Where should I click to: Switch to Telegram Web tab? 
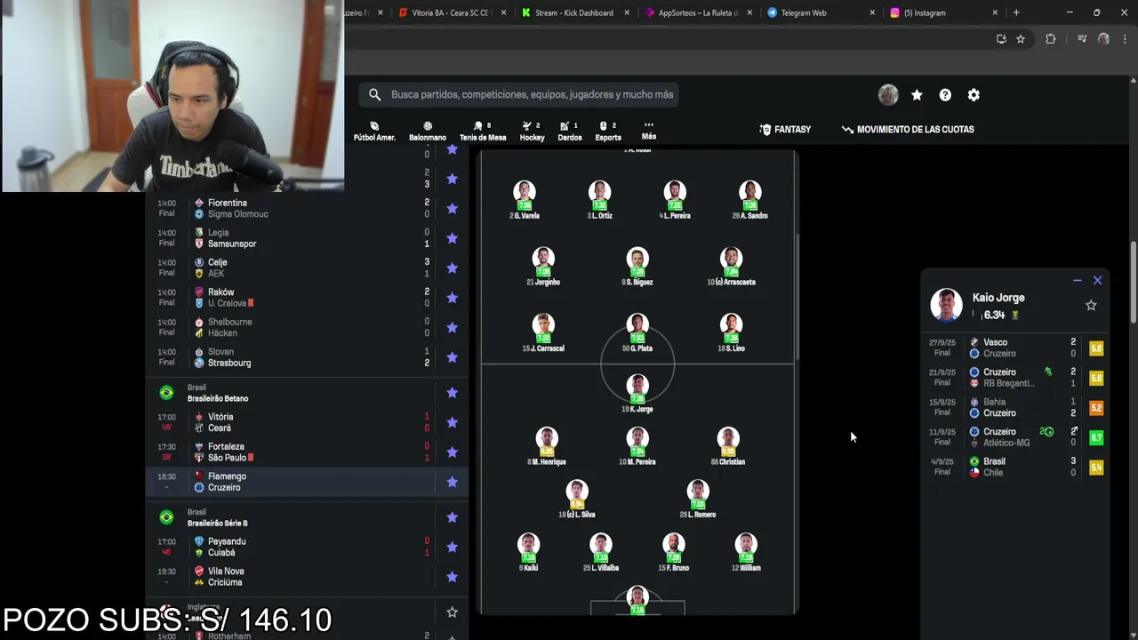click(821, 12)
